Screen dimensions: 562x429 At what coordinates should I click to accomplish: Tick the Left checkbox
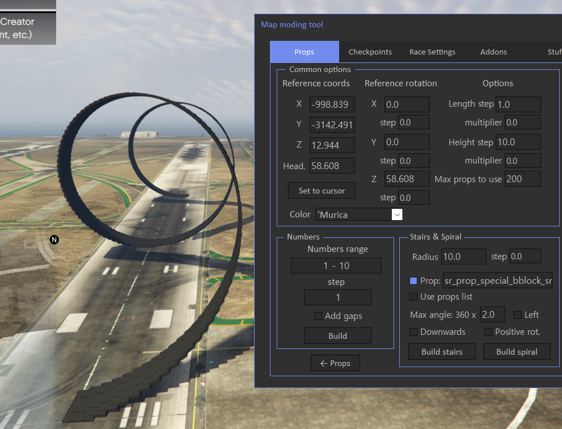tap(518, 314)
